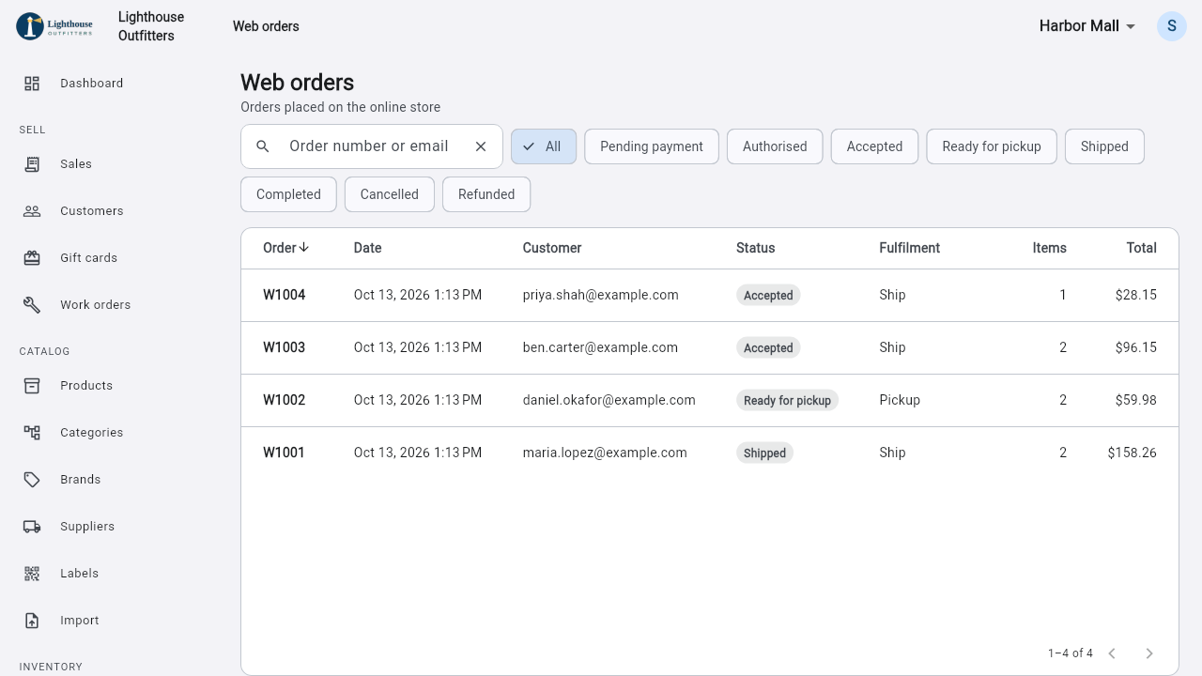Go to previous page of orders
This screenshot has width=1202, height=676.
pyautogui.click(x=1112, y=653)
